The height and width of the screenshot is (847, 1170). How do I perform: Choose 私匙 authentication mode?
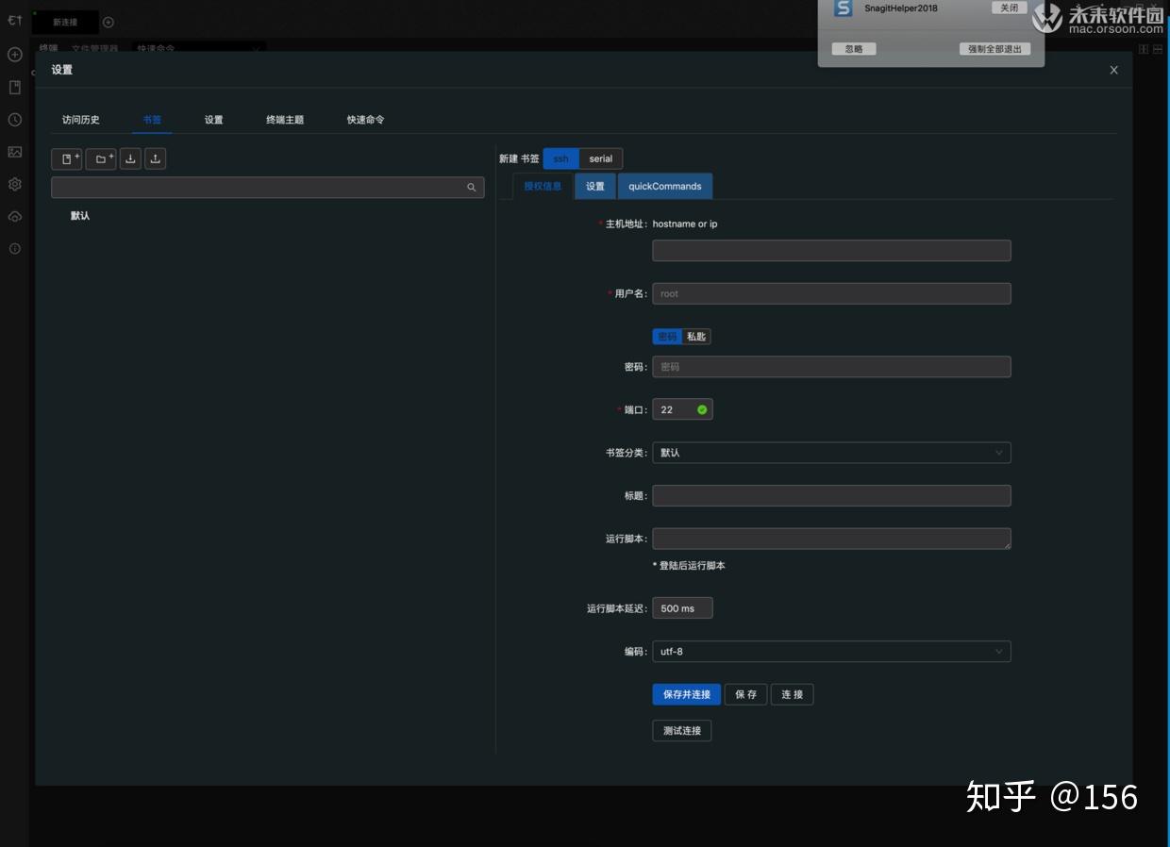click(696, 337)
